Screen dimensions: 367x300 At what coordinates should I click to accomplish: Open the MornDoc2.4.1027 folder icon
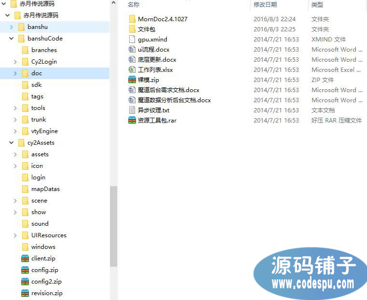click(132, 19)
